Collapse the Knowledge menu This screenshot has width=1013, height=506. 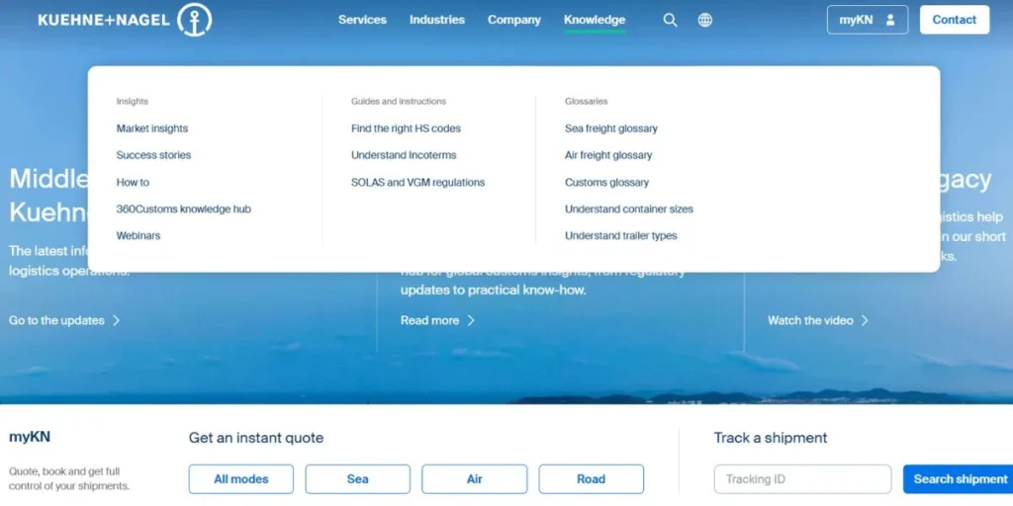tap(595, 20)
